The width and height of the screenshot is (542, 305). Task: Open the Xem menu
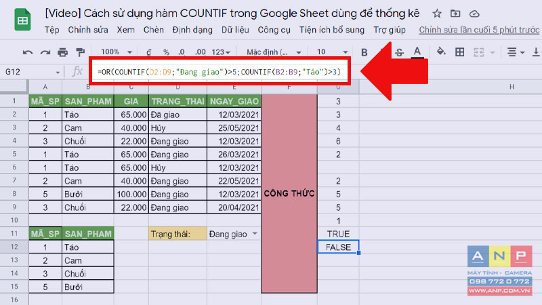point(125,30)
